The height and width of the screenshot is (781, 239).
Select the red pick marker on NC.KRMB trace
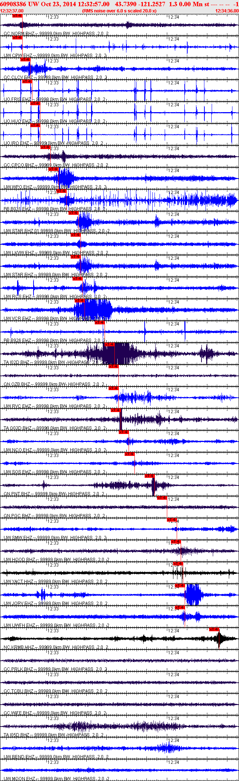[x=214, y=629]
